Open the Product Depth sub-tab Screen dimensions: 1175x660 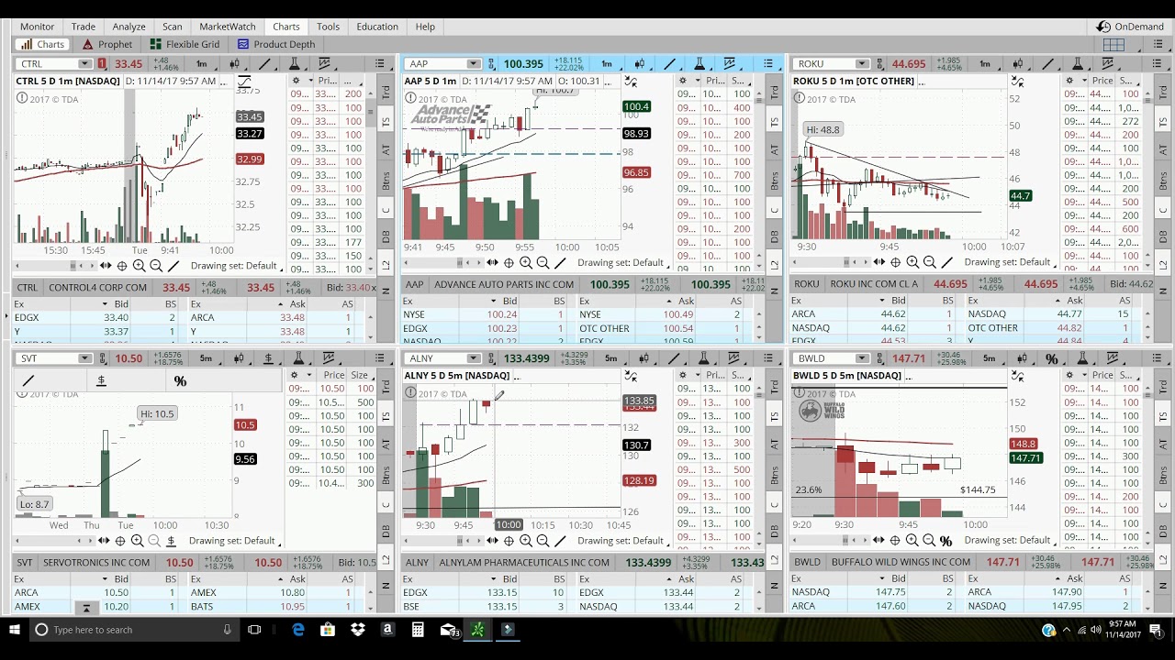pos(276,44)
